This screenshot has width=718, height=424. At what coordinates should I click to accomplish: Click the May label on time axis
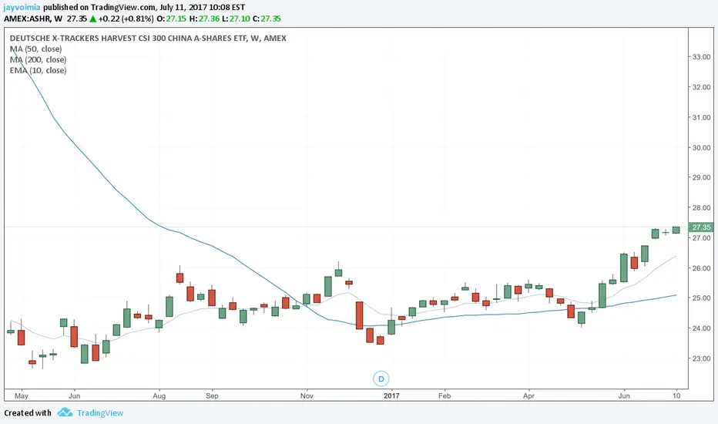point(21,395)
